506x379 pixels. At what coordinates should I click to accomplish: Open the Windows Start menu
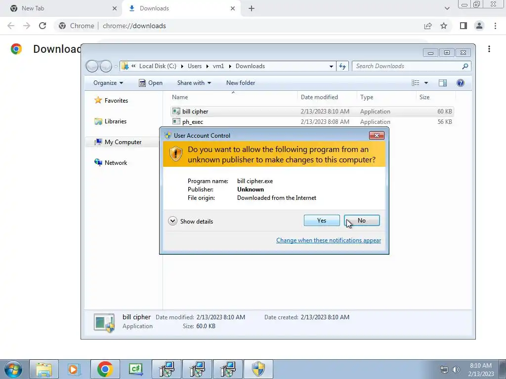click(x=13, y=369)
